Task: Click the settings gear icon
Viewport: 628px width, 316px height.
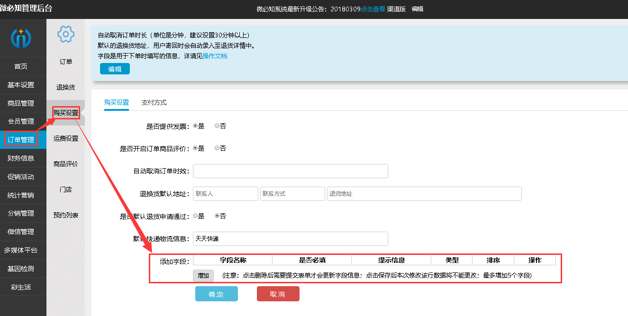Action: click(x=65, y=34)
